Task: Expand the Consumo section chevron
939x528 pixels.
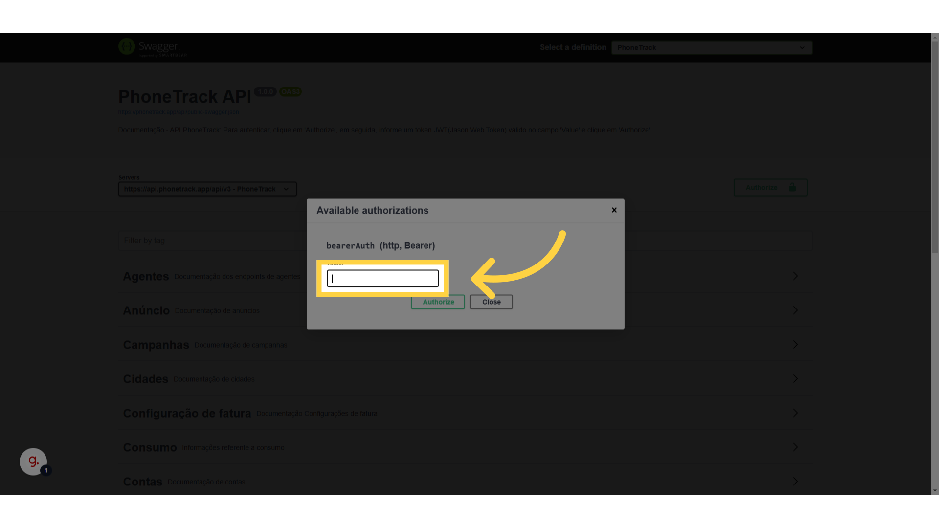Action: [795, 447]
